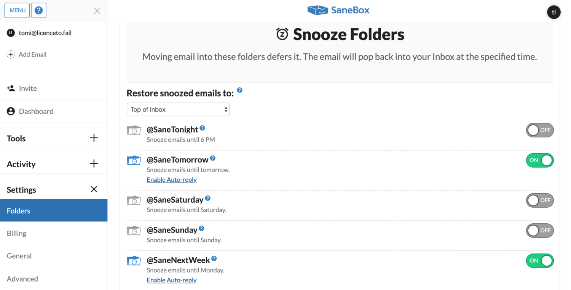Expand the Activity section in sidebar

click(x=94, y=164)
